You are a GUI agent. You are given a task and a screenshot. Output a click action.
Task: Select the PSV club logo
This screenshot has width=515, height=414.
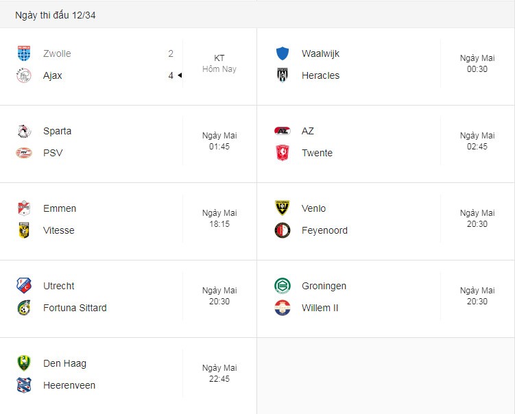tap(24, 153)
